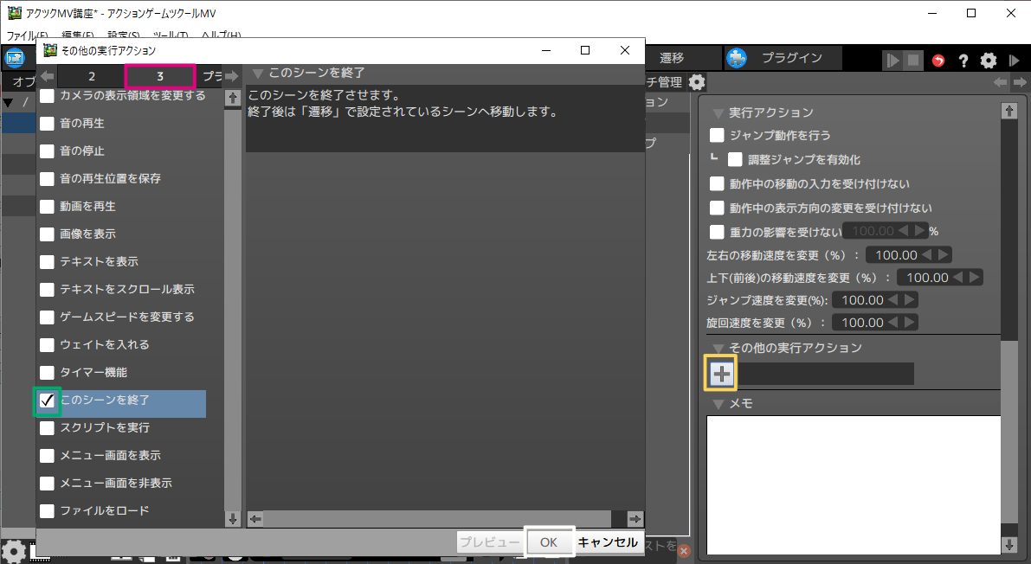Open the プラグイン puzzle icon tab

(737, 58)
